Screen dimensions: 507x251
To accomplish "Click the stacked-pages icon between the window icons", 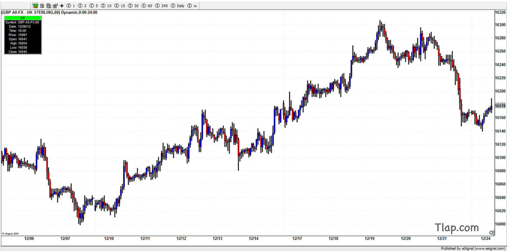I will [x=48, y=6].
